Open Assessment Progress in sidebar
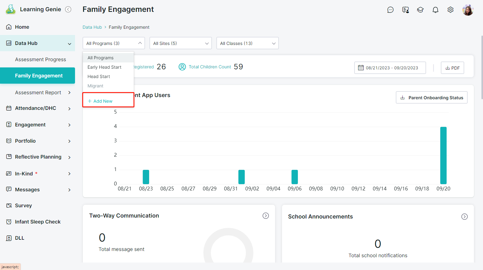The image size is (483, 270). coord(40,59)
